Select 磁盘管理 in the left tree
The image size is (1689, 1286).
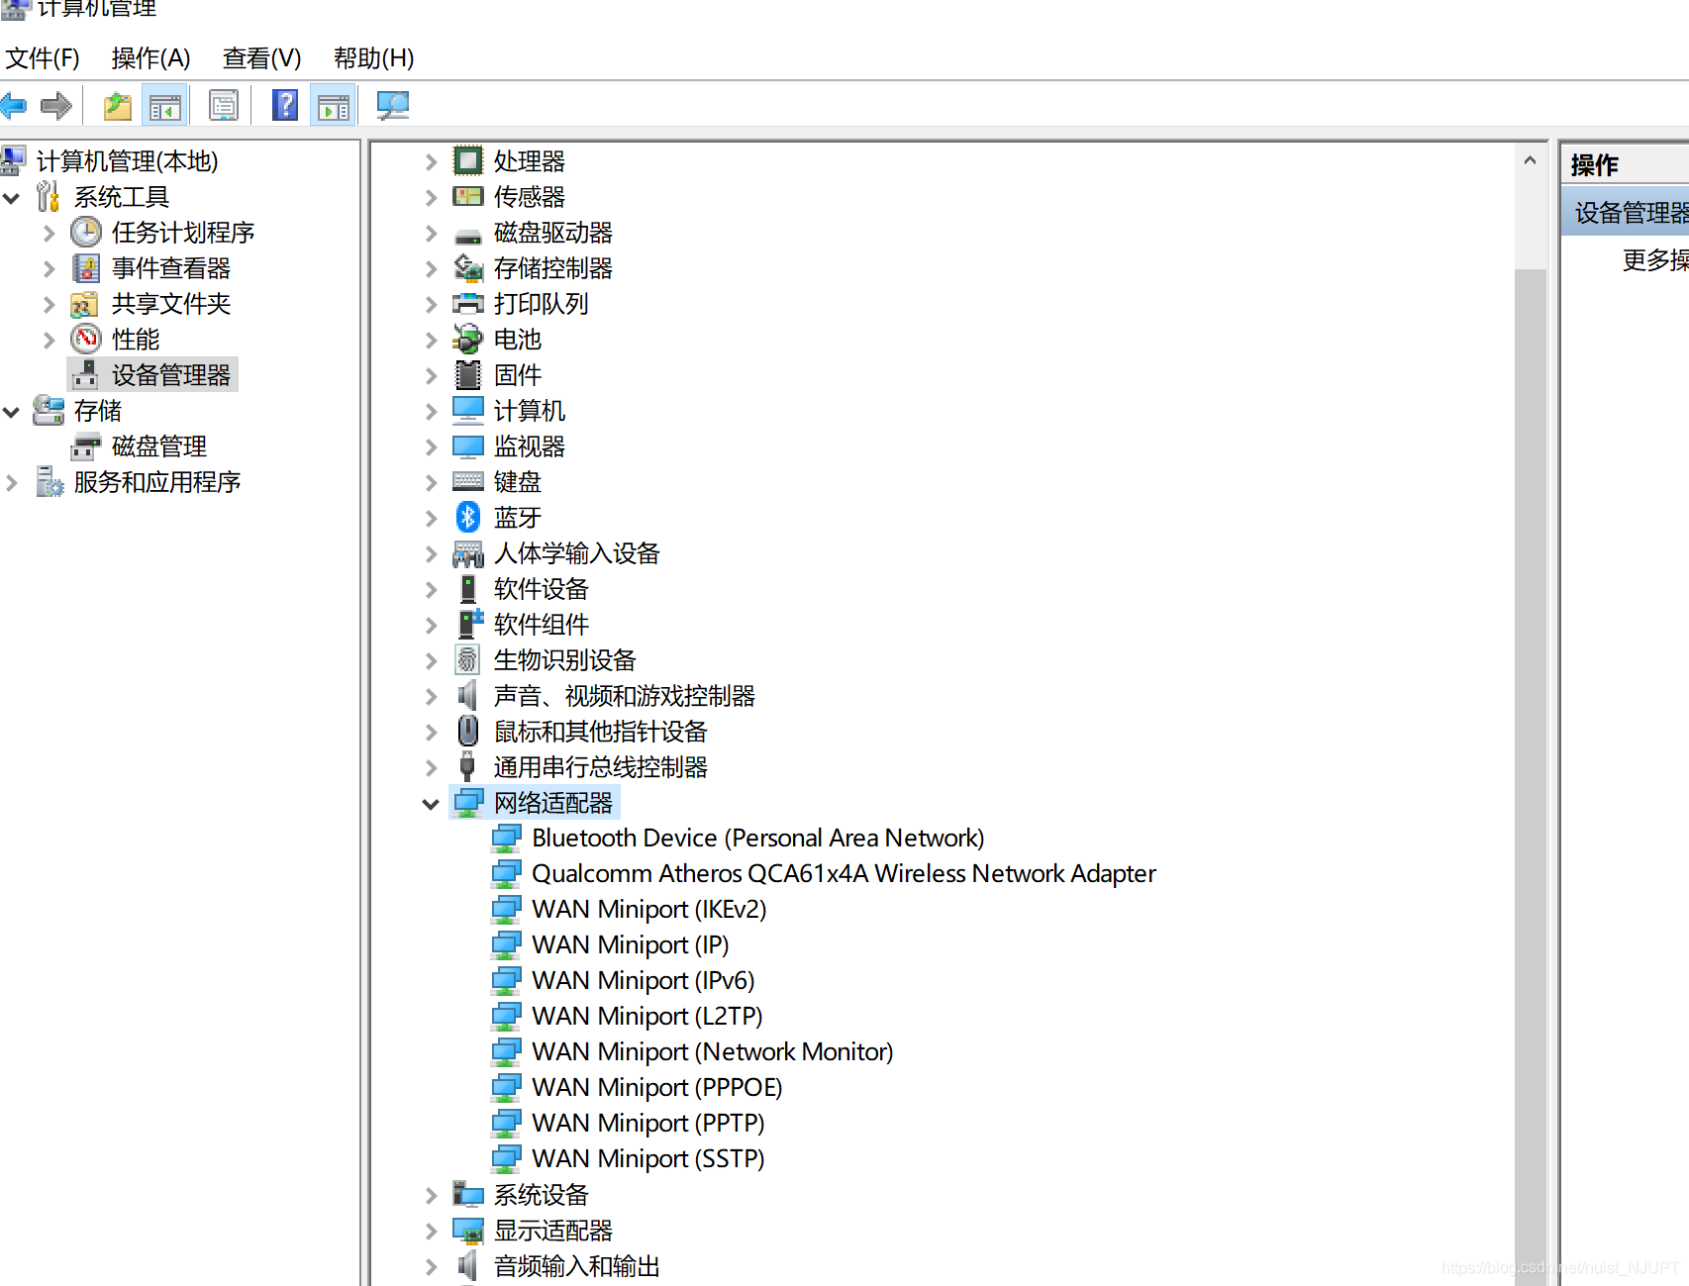[159, 446]
